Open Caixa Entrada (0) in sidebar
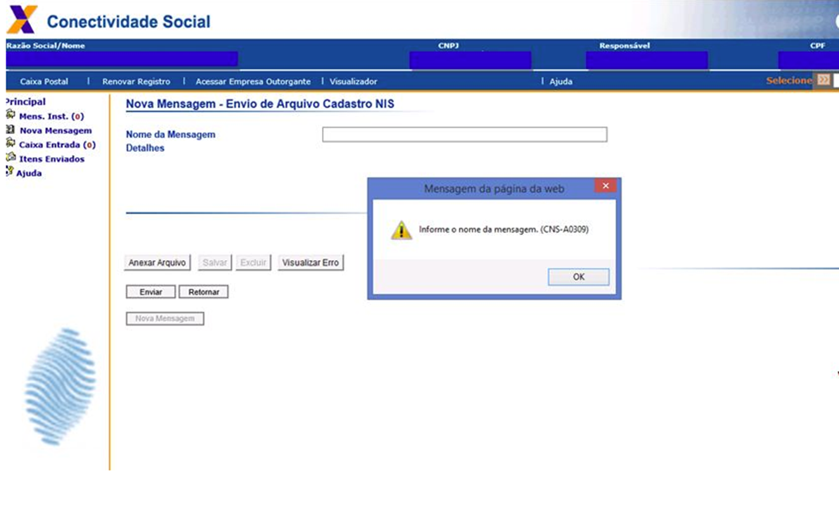 (57, 145)
